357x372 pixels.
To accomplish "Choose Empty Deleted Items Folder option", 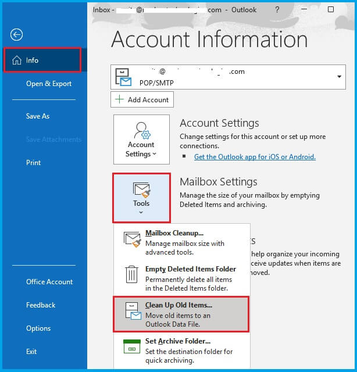I will tap(182, 278).
